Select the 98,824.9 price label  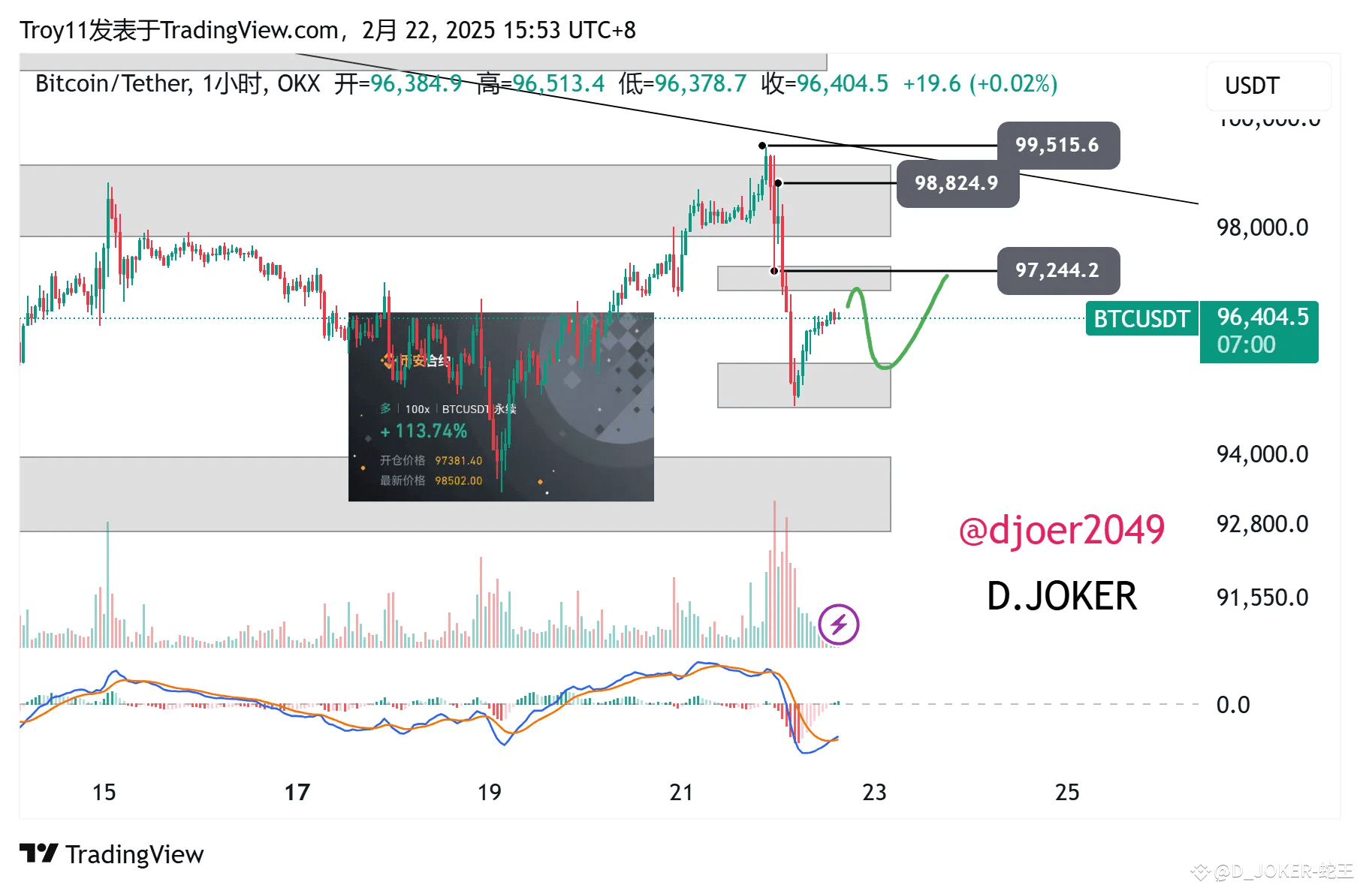point(957,183)
